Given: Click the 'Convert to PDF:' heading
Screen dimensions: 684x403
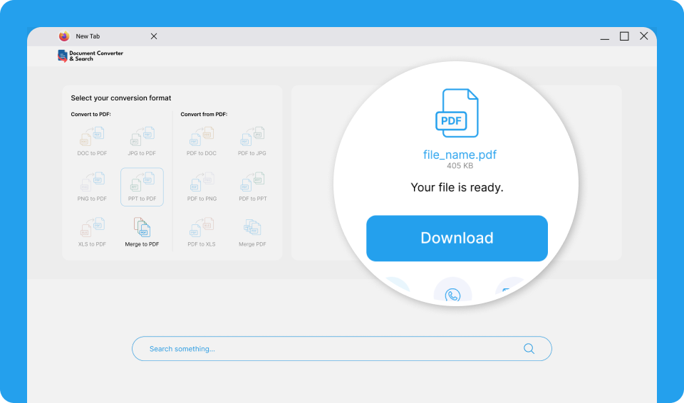Looking at the screenshot, I should click(90, 114).
